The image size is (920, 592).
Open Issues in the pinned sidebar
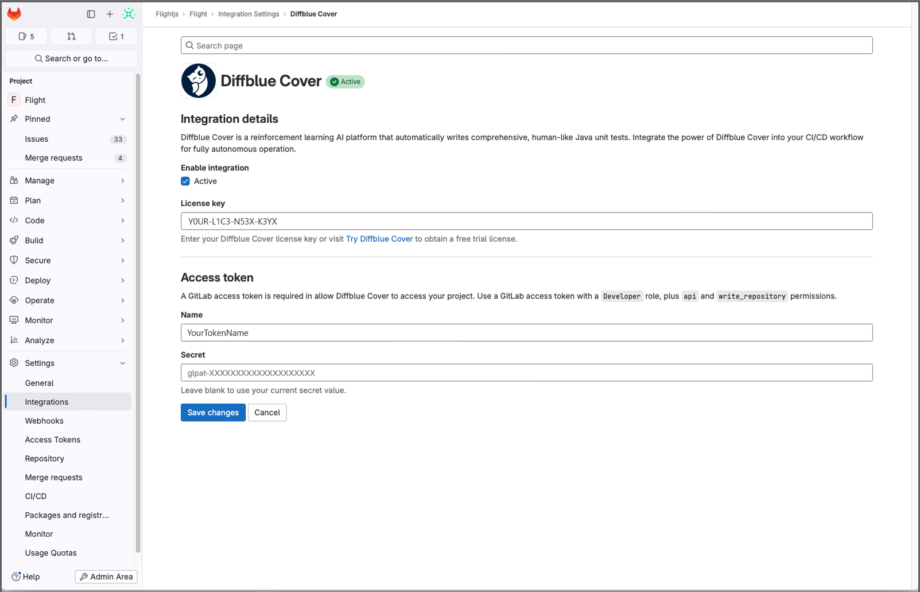point(68,139)
